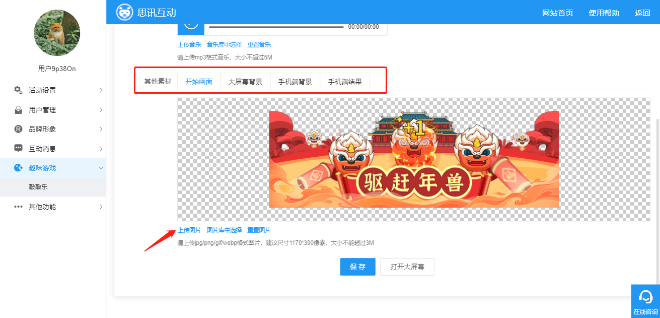This screenshot has height=318, width=660.
Task: Click the vertical page scrollbar
Action: 658,202
